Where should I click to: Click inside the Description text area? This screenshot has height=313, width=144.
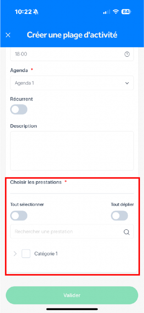coord(72,151)
